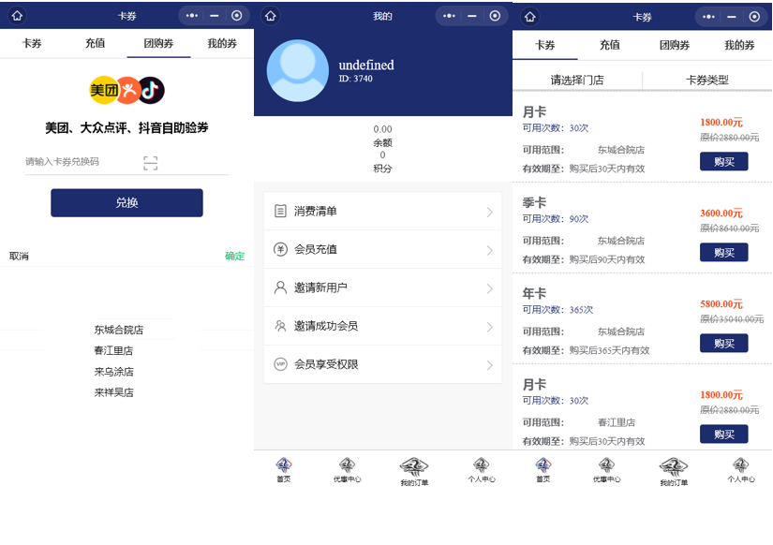Click 取消 on the store picker
Viewport: 773px width, 545px height.
19,256
